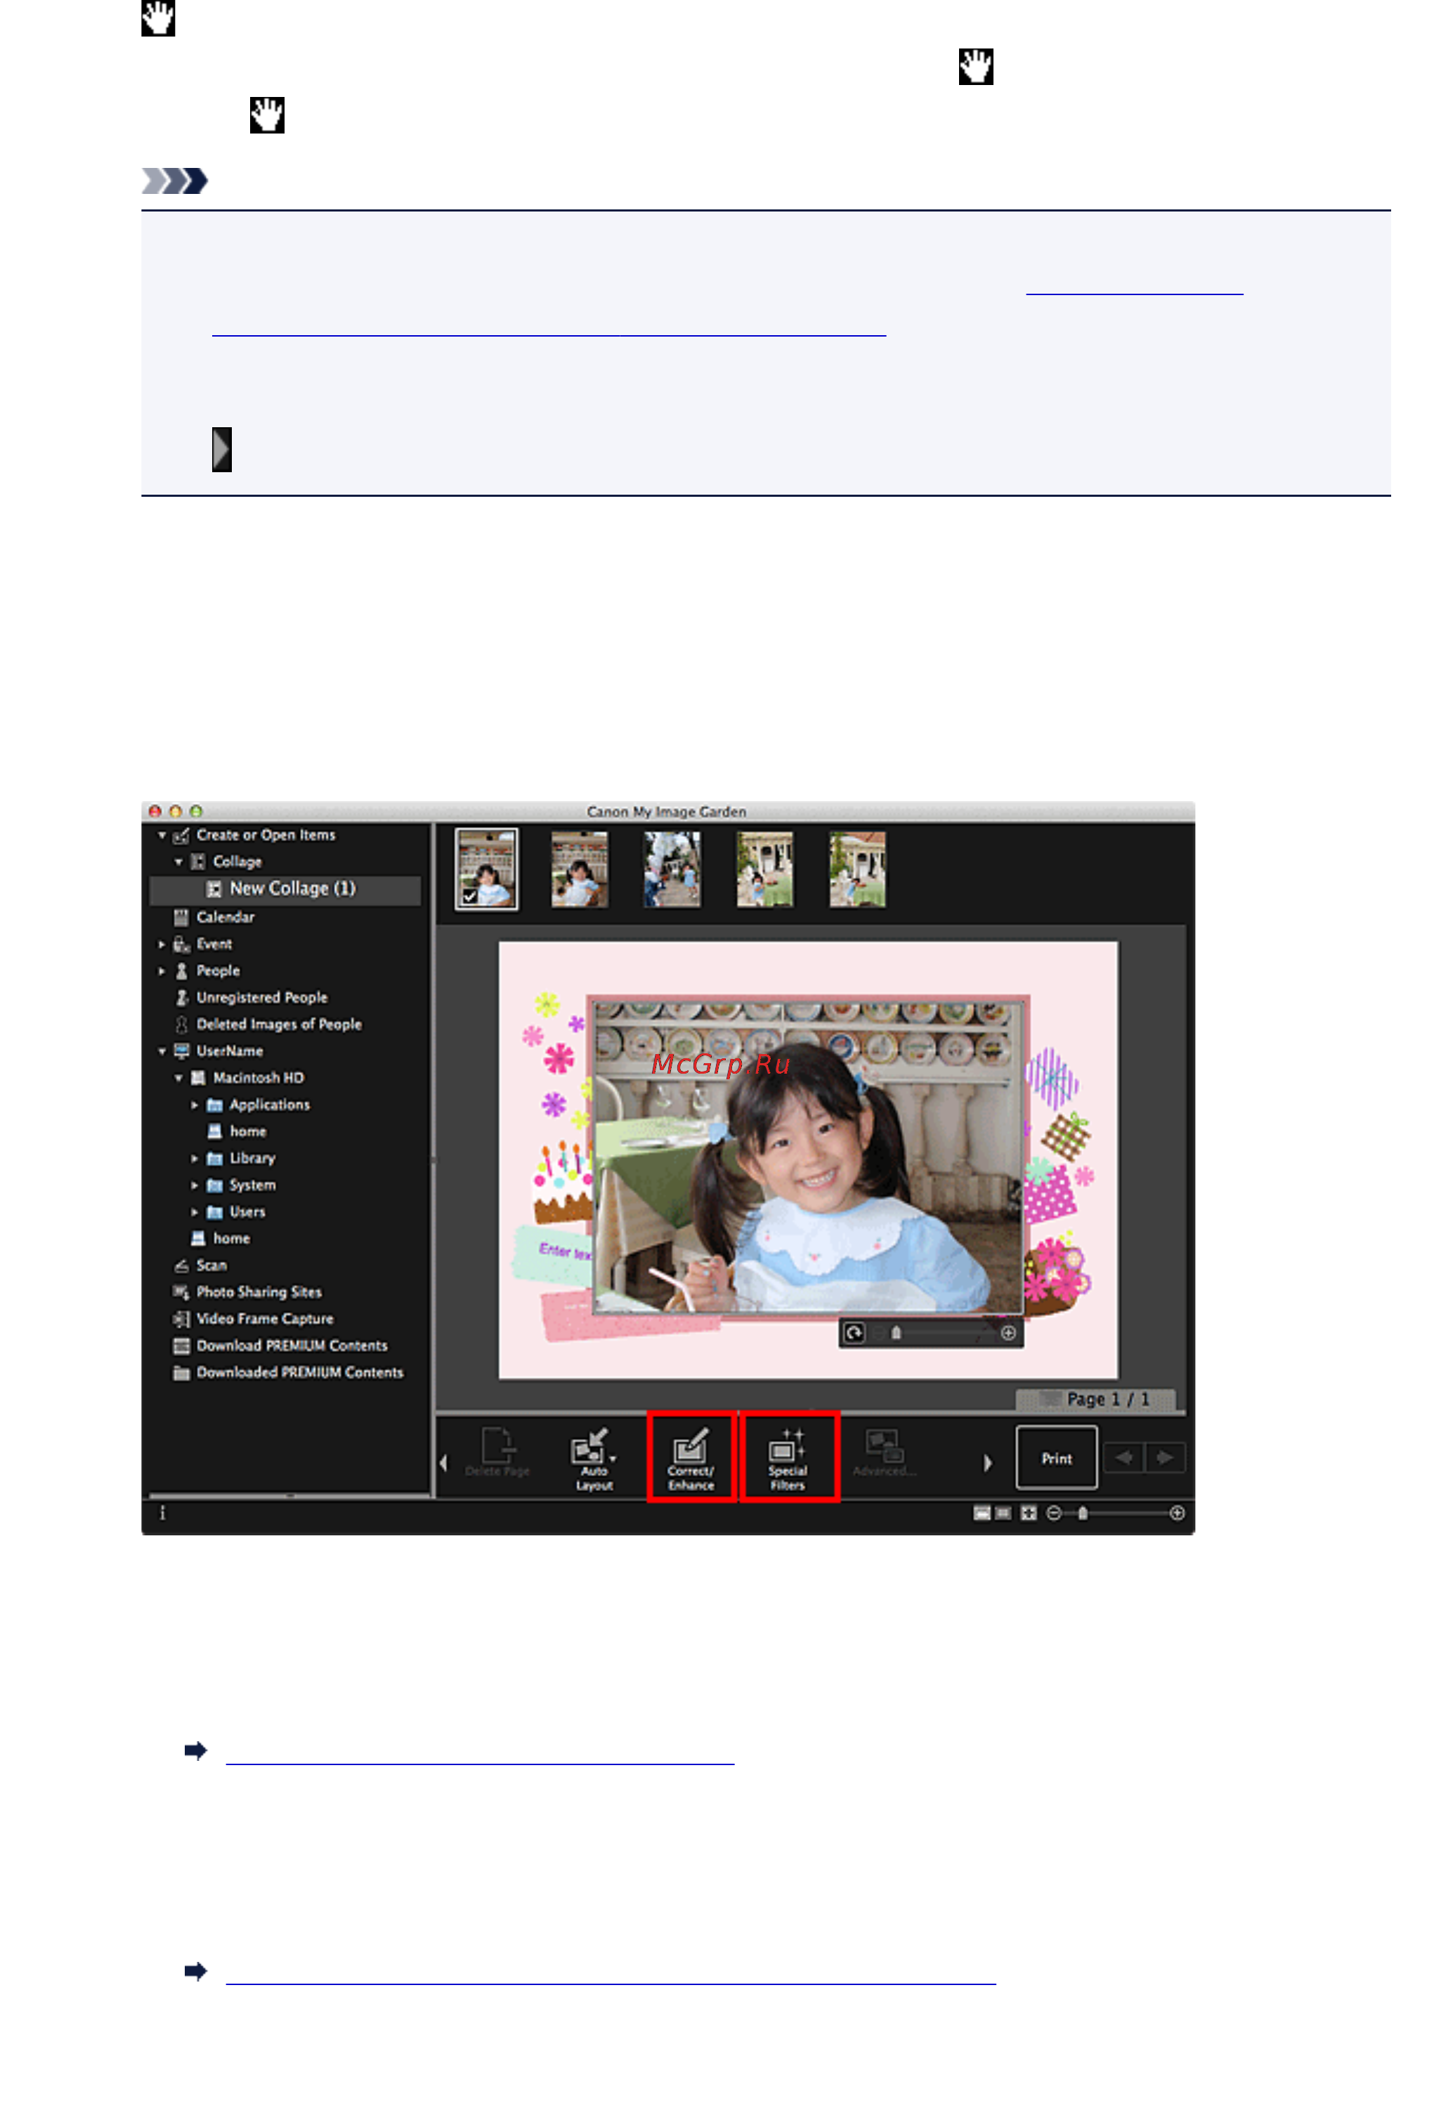Collapse the Macintosh HD node

pyautogui.click(x=179, y=1077)
